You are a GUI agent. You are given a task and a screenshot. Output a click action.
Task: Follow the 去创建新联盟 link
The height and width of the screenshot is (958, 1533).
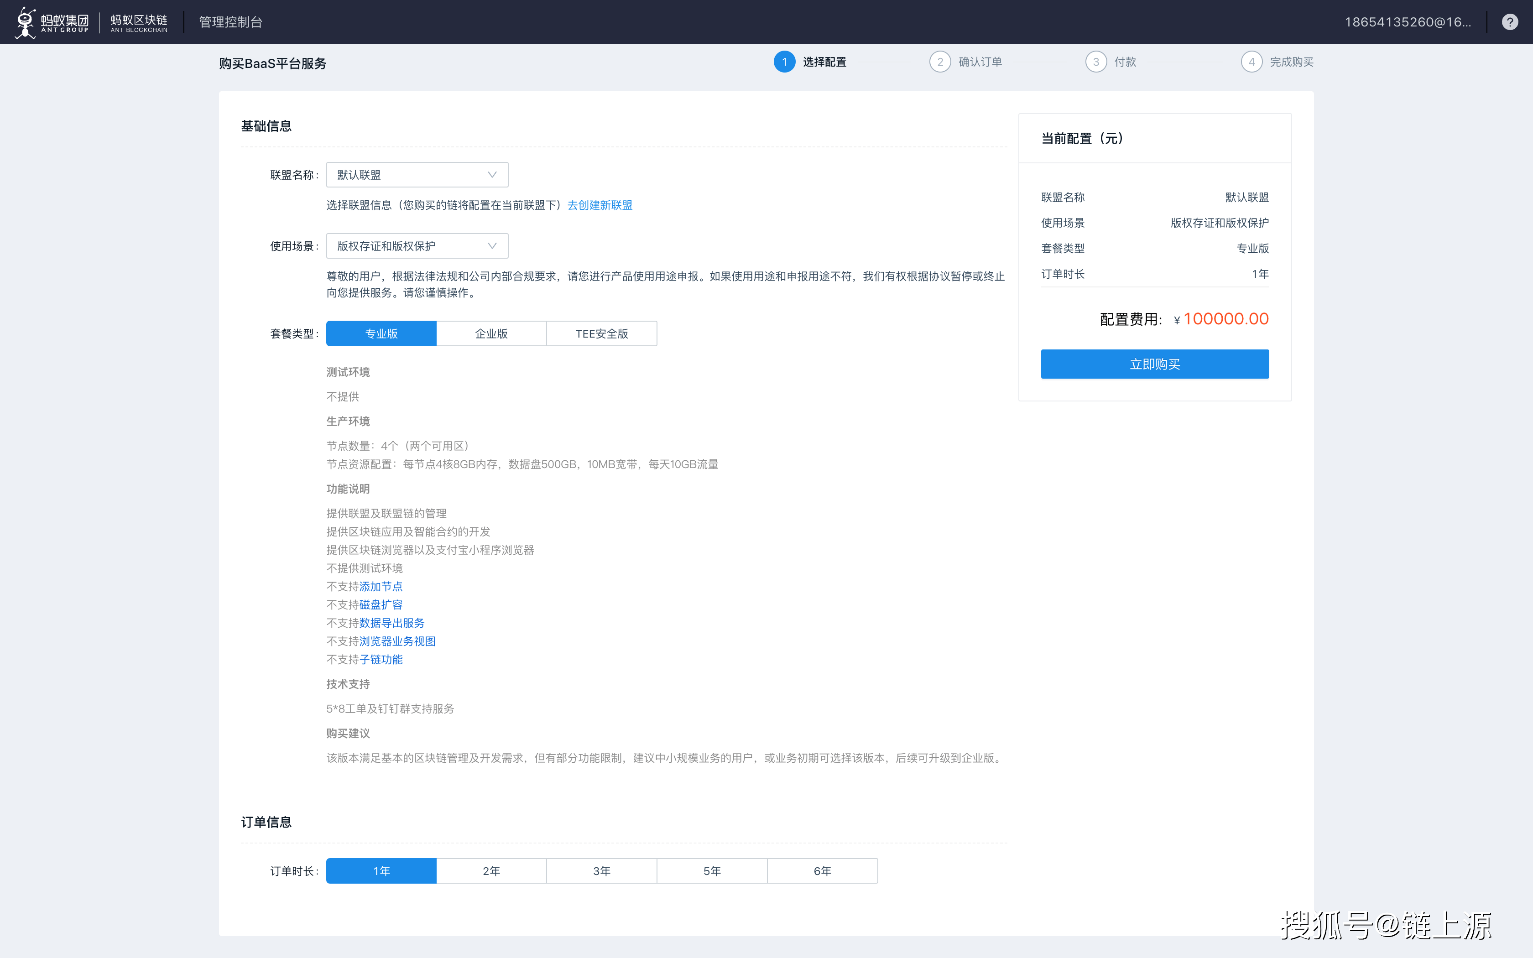599,205
